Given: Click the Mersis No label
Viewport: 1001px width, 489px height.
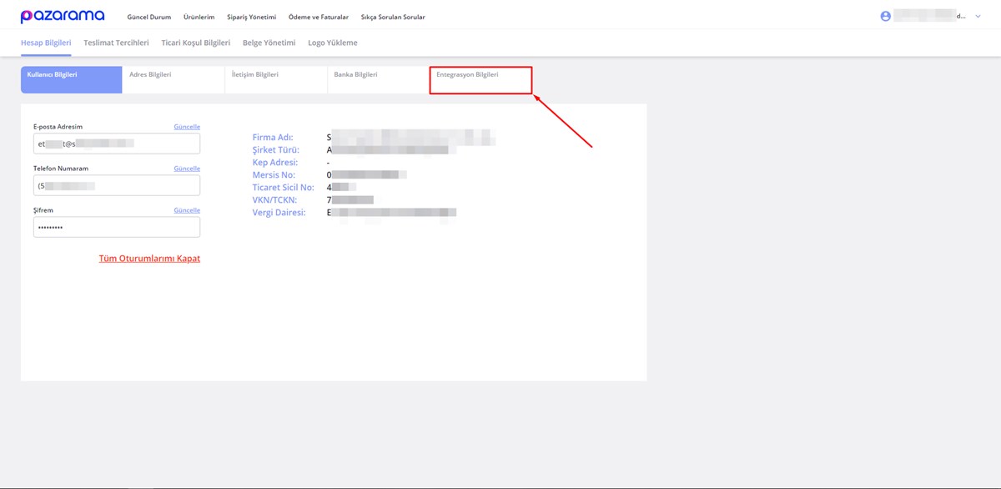Looking at the screenshot, I should pos(274,175).
